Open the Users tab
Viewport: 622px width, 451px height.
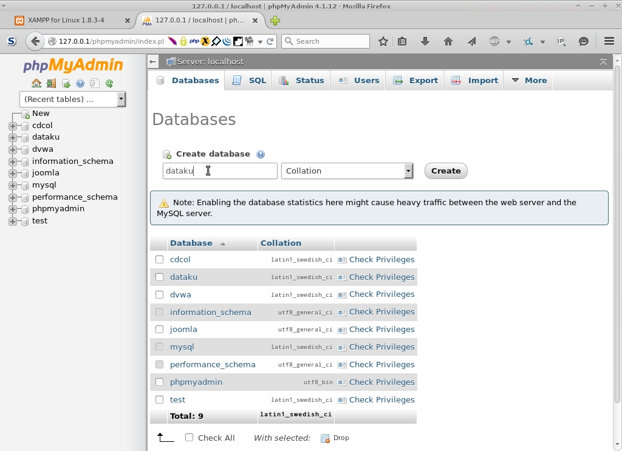(x=358, y=81)
